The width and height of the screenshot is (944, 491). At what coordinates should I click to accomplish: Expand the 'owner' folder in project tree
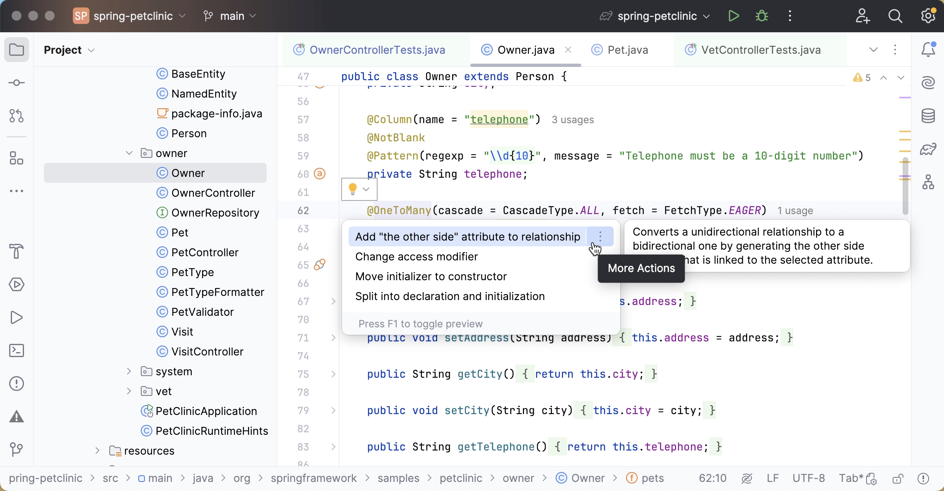tap(130, 153)
